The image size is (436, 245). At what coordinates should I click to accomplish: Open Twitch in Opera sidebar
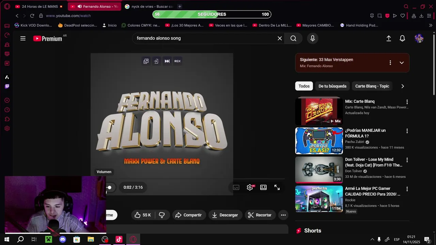coord(7,86)
